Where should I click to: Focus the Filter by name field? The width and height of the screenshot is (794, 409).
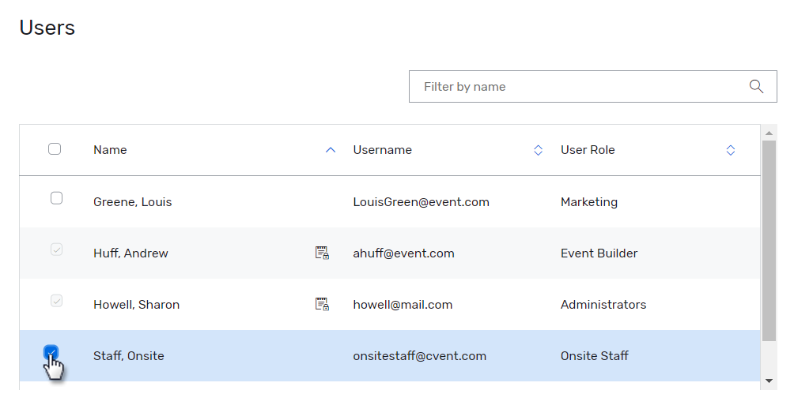(x=577, y=87)
